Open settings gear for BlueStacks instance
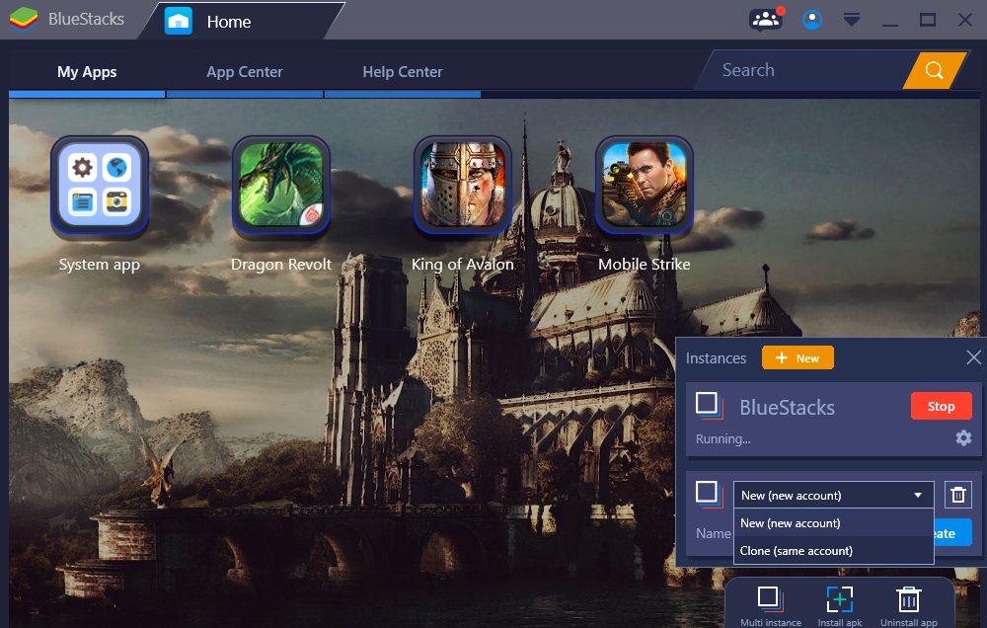 (963, 437)
